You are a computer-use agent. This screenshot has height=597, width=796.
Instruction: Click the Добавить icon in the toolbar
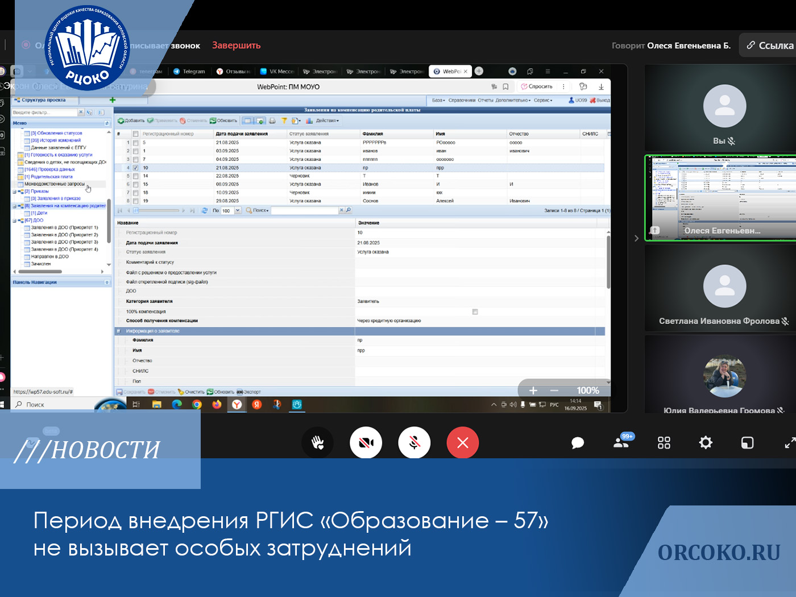coord(121,121)
